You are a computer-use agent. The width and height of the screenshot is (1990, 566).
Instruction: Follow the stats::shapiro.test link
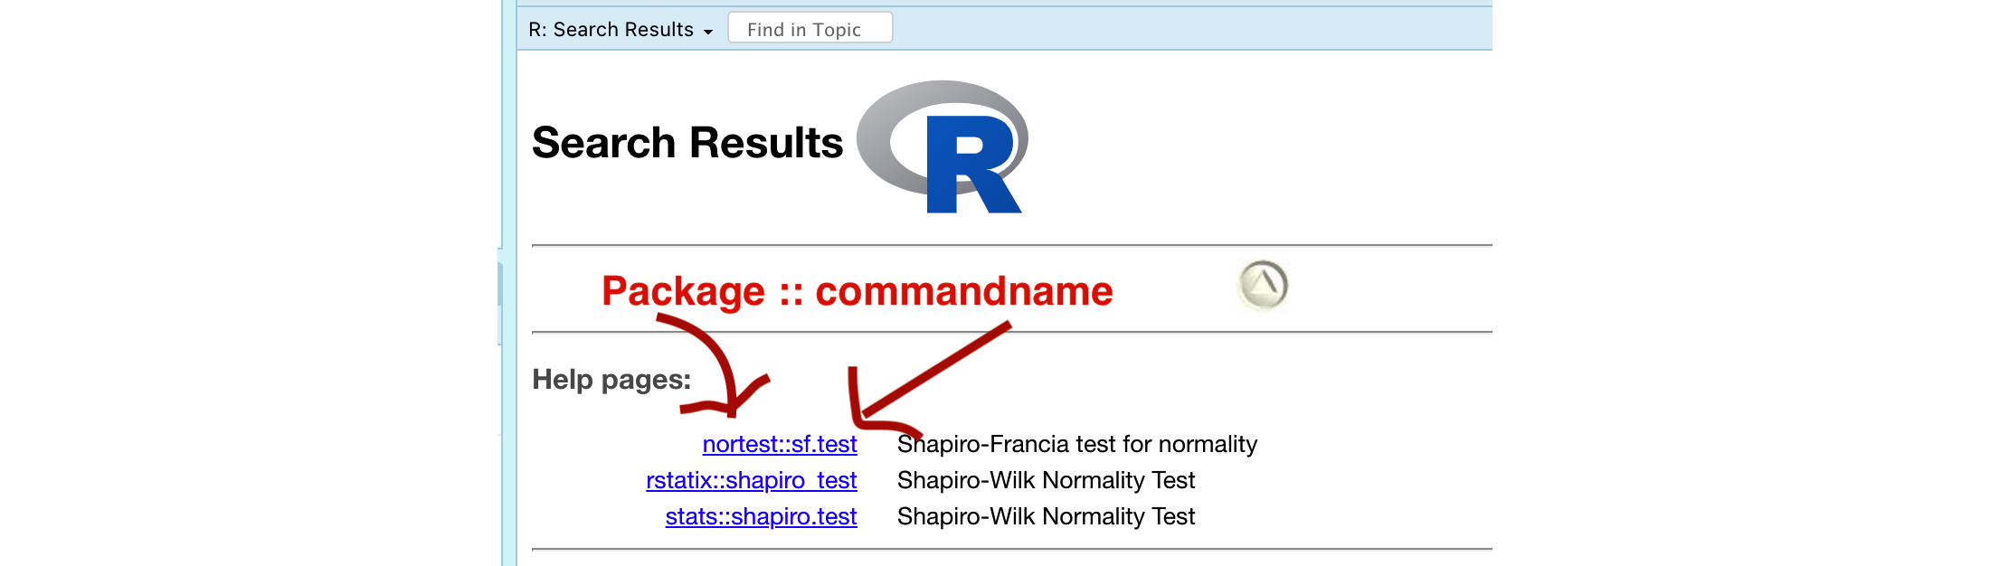761,516
